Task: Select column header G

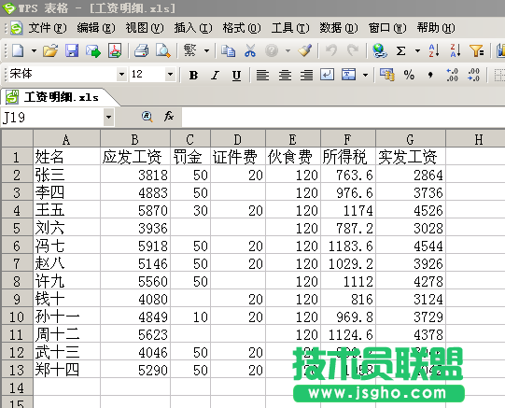Action: point(411,139)
